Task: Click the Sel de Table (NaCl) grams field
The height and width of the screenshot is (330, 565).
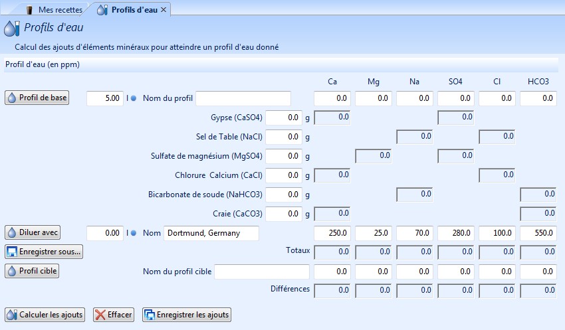Action: point(284,137)
